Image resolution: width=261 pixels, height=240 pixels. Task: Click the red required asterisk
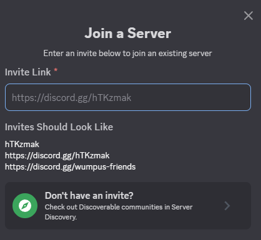56,70
